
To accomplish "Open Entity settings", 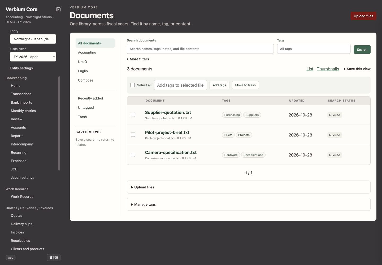I will (21, 68).
